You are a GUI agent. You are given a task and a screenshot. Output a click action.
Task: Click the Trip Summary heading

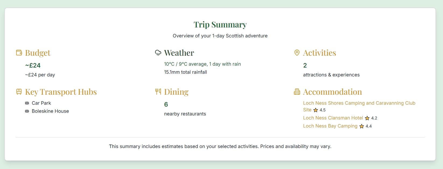pos(220,24)
